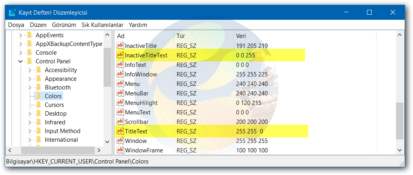Collapse the Control Panel key
This screenshot has width=413, height=175.
[21, 61]
